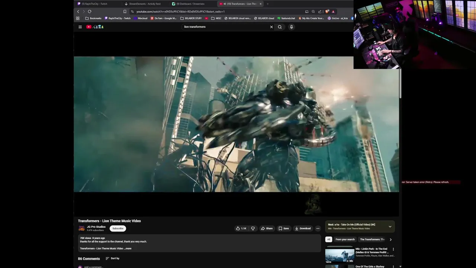Bookmark this page via the address bar bookmark icon
Screen dimensions: 476x268
125,12
